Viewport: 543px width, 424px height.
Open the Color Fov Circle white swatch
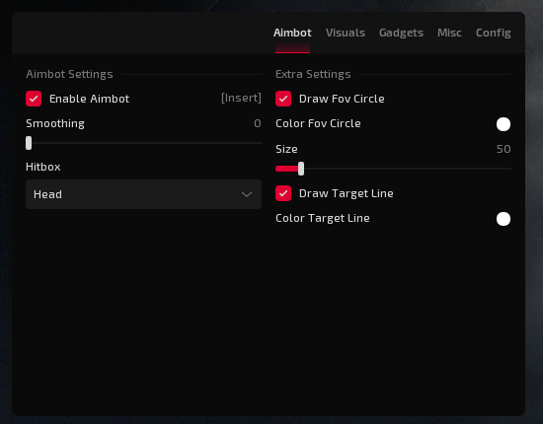[504, 124]
